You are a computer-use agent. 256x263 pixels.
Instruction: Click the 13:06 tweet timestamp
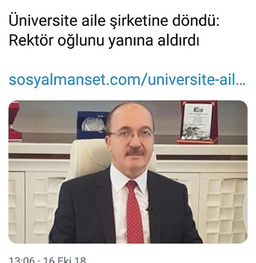[22, 260]
